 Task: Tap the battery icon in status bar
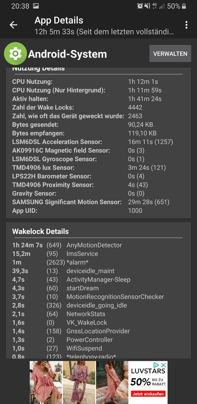pyautogui.click(x=184, y=6)
